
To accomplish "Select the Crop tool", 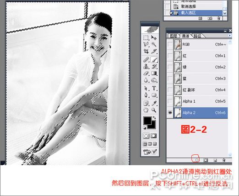I will pyautogui.click(x=146, y=51).
